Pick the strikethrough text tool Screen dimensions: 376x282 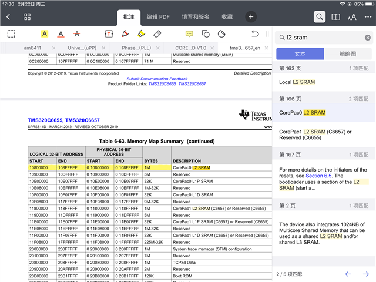[x=76, y=34]
